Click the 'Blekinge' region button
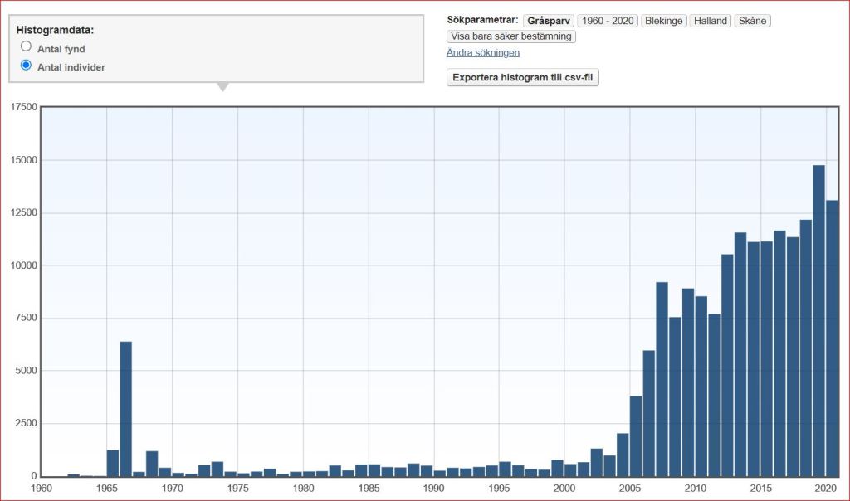Image resolution: width=850 pixels, height=501 pixels. click(x=663, y=21)
